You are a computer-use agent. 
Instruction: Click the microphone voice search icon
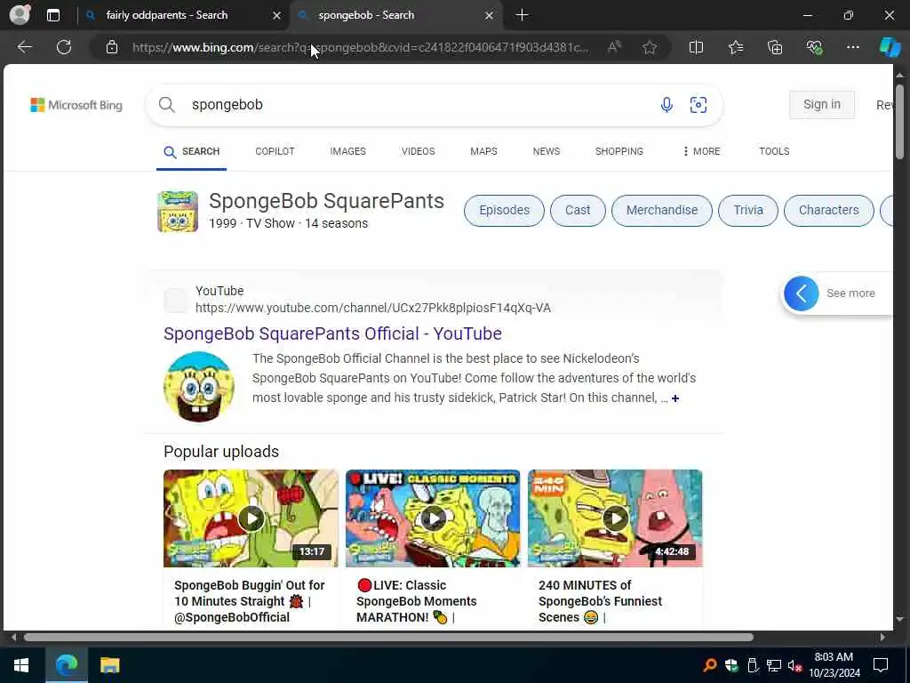[x=667, y=105]
